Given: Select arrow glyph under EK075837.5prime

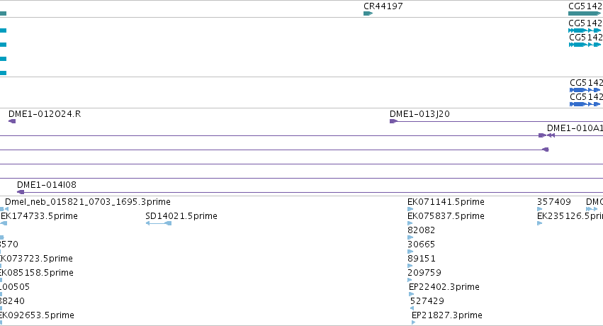Looking at the screenshot, I should point(410,223).
